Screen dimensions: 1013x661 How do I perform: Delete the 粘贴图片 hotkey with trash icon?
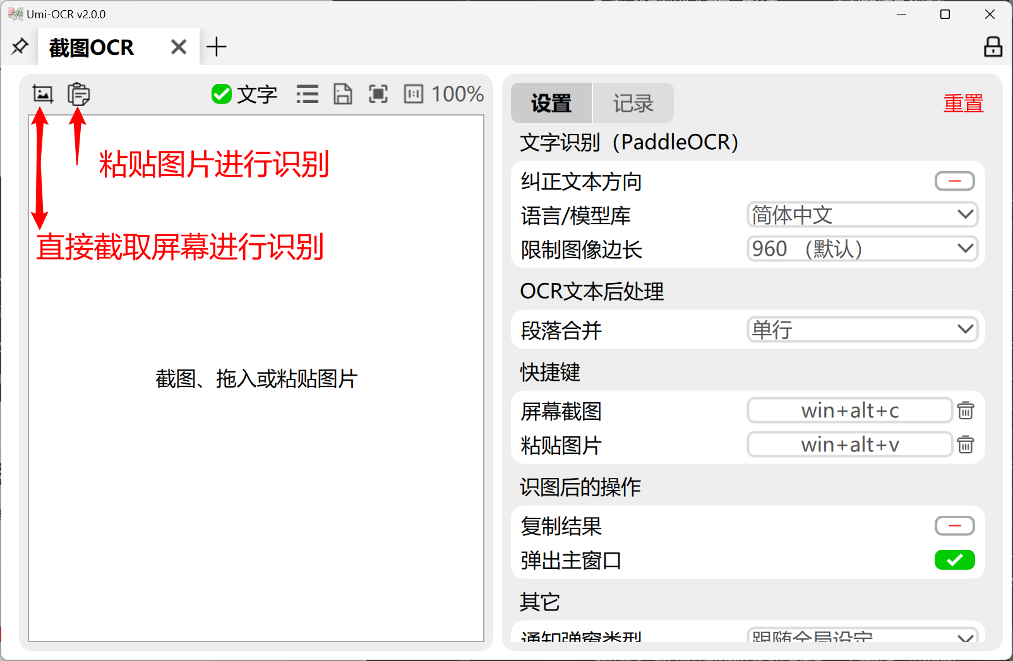point(965,444)
